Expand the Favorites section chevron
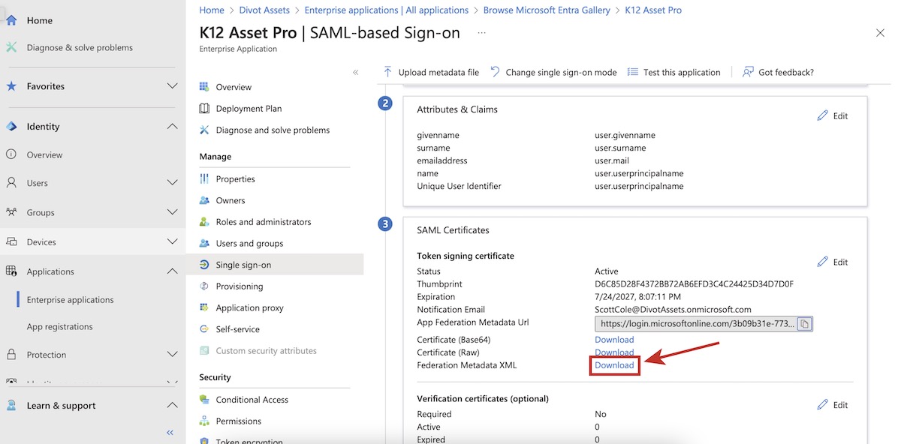This screenshot has width=901, height=444. pyautogui.click(x=172, y=86)
